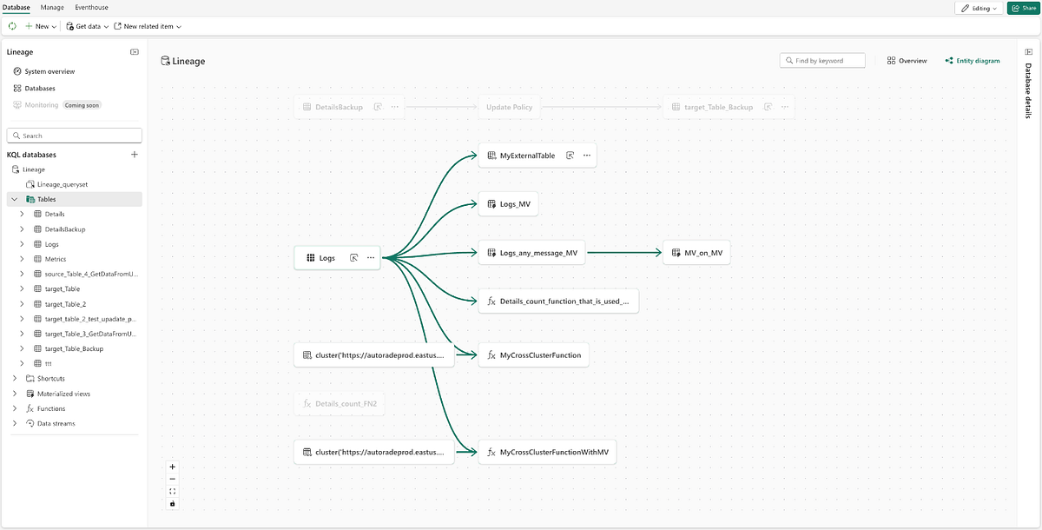The height and width of the screenshot is (530, 1042).
Task: Open the Editing mode dropdown
Action: click(x=979, y=8)
